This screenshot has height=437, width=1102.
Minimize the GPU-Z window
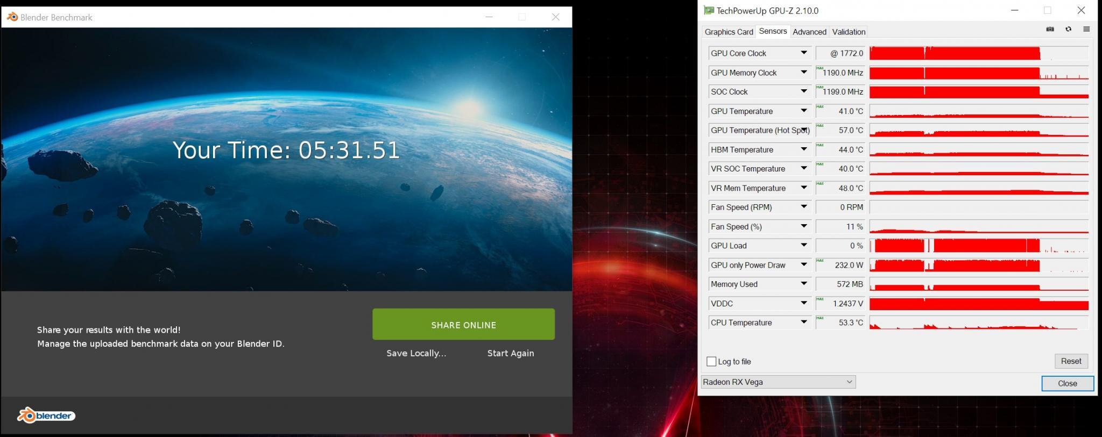1014,10
